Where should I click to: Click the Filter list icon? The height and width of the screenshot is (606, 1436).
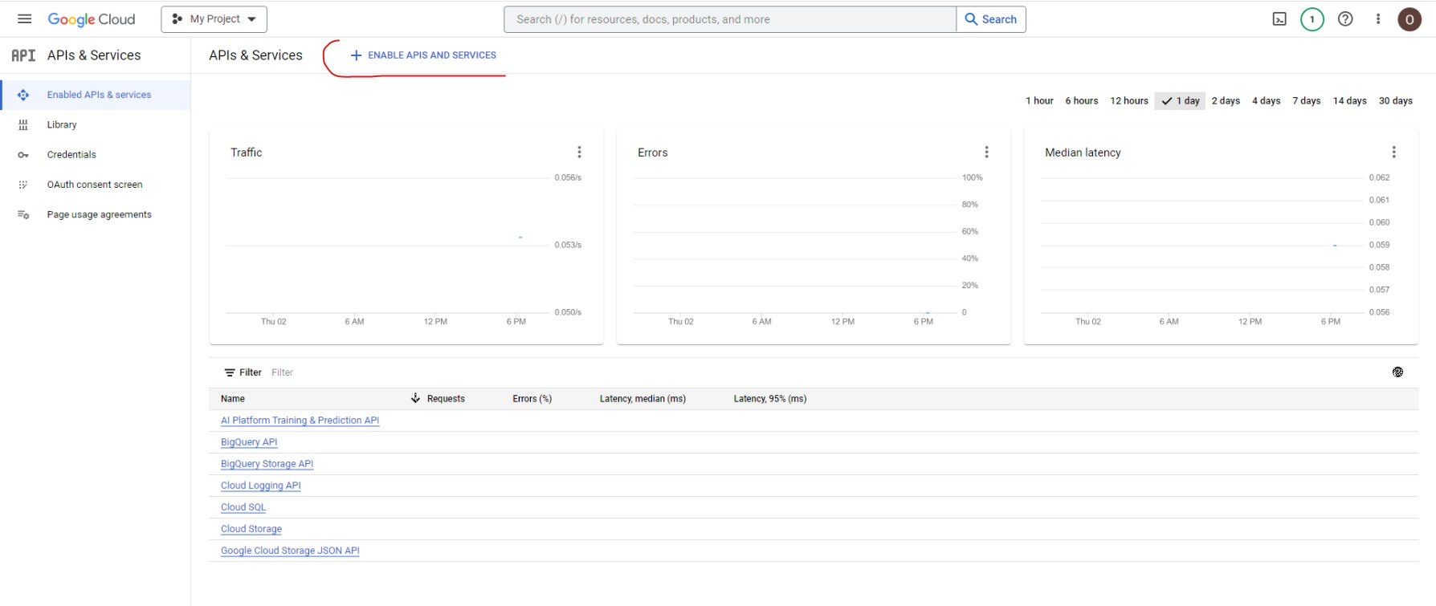pos(230,372)
